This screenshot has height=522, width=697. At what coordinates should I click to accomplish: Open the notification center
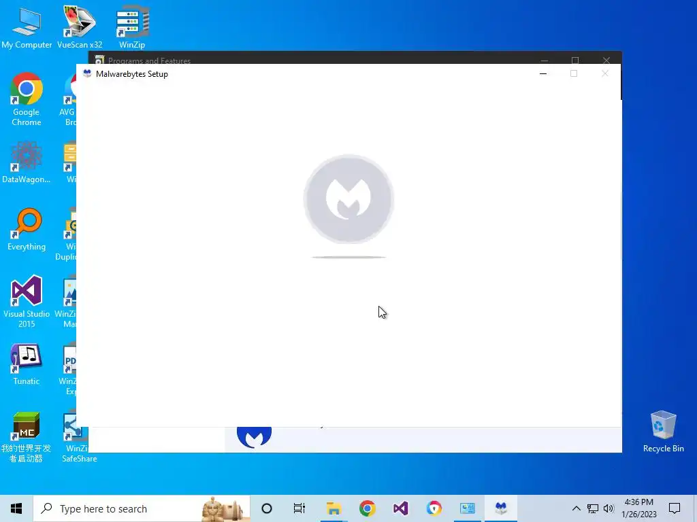click(675, 508)
